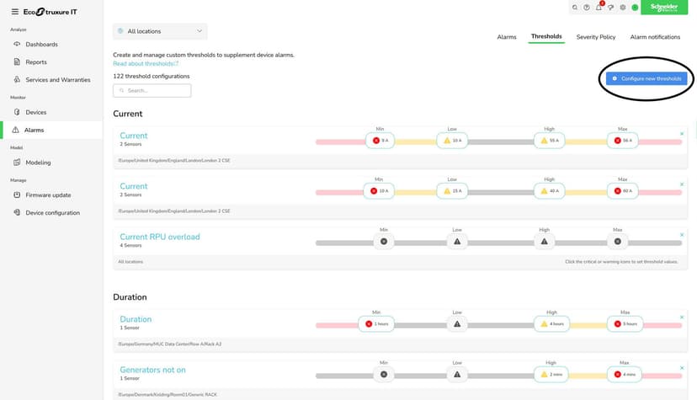Set Low warning for Duration threshold

457,324
